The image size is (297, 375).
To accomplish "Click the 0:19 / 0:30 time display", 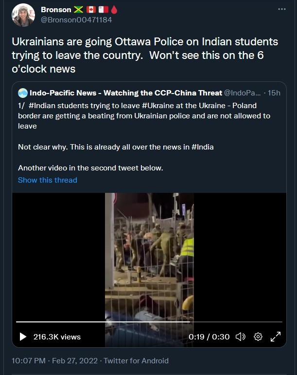I will [209, 337].
